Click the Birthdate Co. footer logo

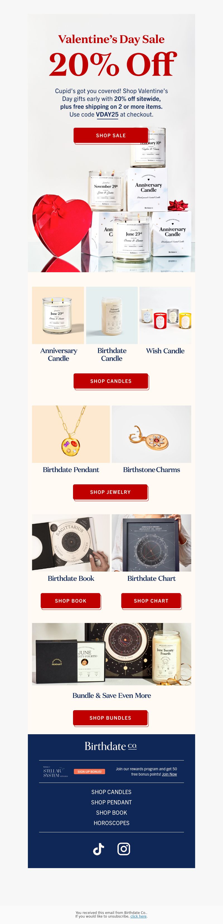111,746
